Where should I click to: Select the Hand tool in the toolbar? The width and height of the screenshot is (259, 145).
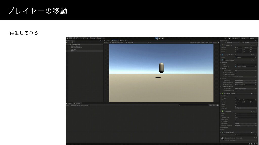(67, 38)
